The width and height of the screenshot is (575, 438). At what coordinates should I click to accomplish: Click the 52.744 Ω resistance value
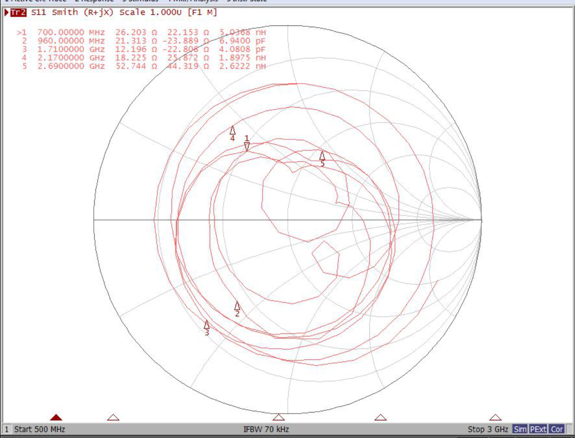pyautogui.click(x=136, y=66)
